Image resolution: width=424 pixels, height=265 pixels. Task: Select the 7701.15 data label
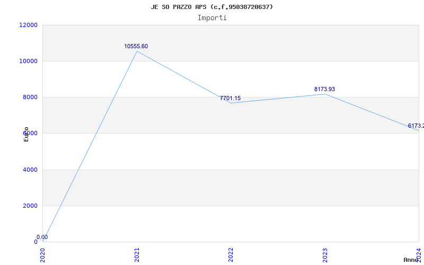230,99
